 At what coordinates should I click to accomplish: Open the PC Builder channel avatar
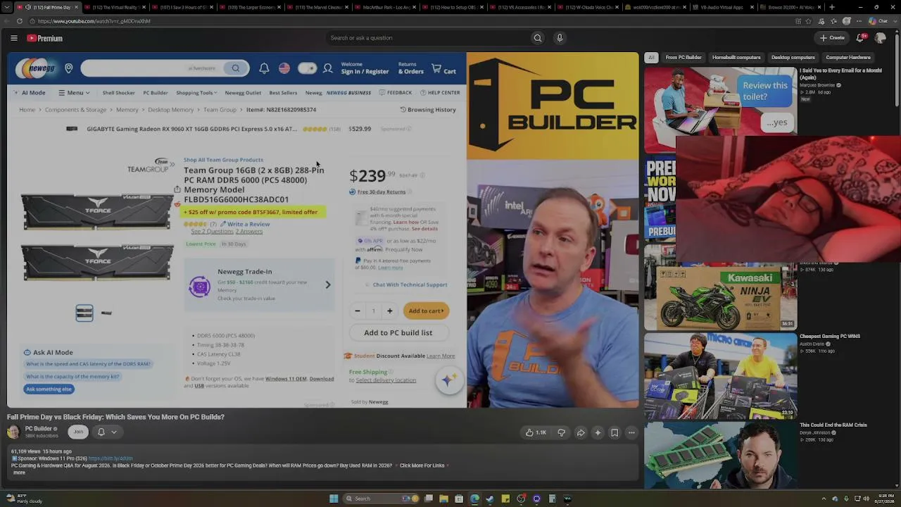pyautogui.click(x=13, y=432)
